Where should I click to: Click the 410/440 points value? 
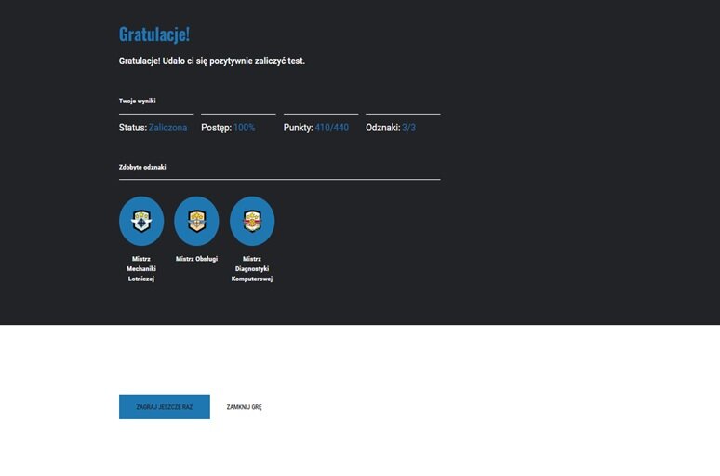tap(331, 128)
